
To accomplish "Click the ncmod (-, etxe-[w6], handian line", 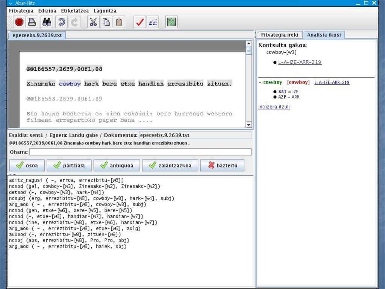I will coord(76,216).
